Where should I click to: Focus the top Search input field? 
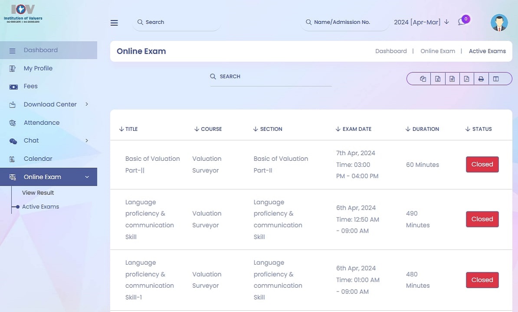click(177, 22)
